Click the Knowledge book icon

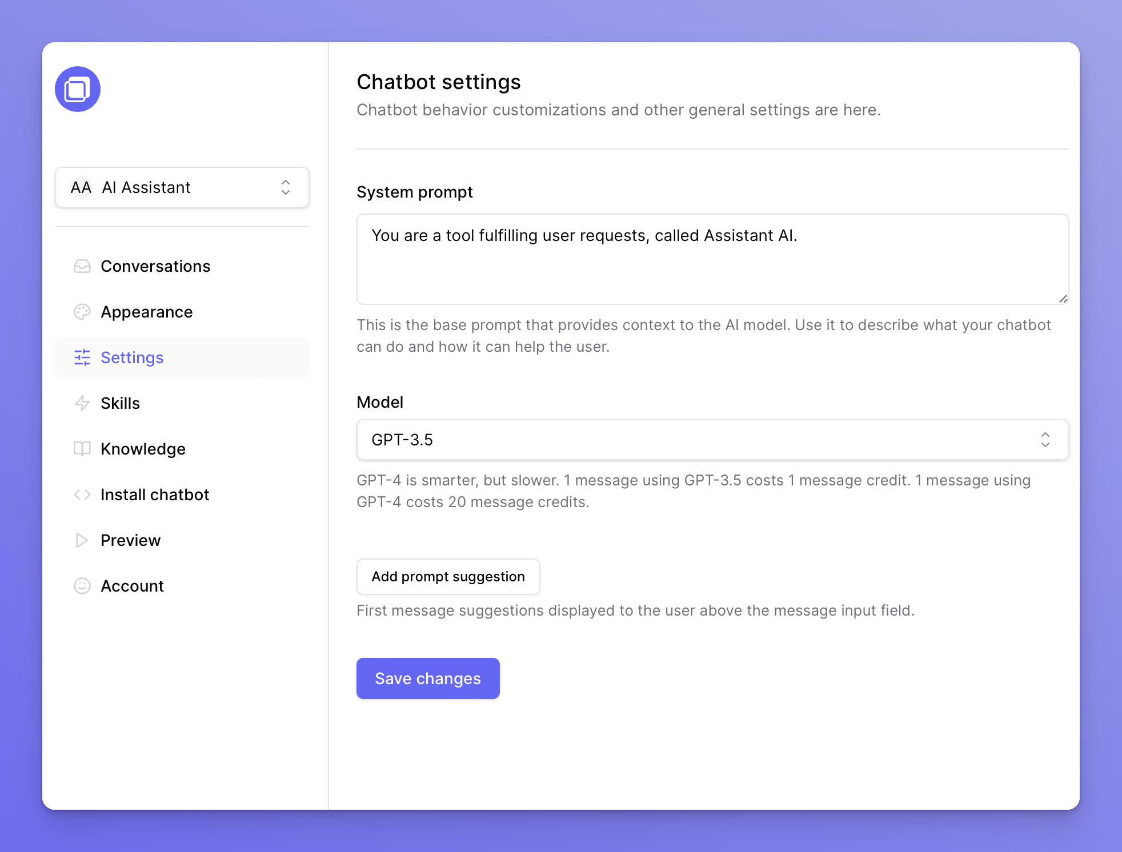82,449
